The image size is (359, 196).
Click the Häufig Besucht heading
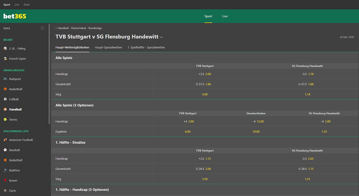coord(14,70)
